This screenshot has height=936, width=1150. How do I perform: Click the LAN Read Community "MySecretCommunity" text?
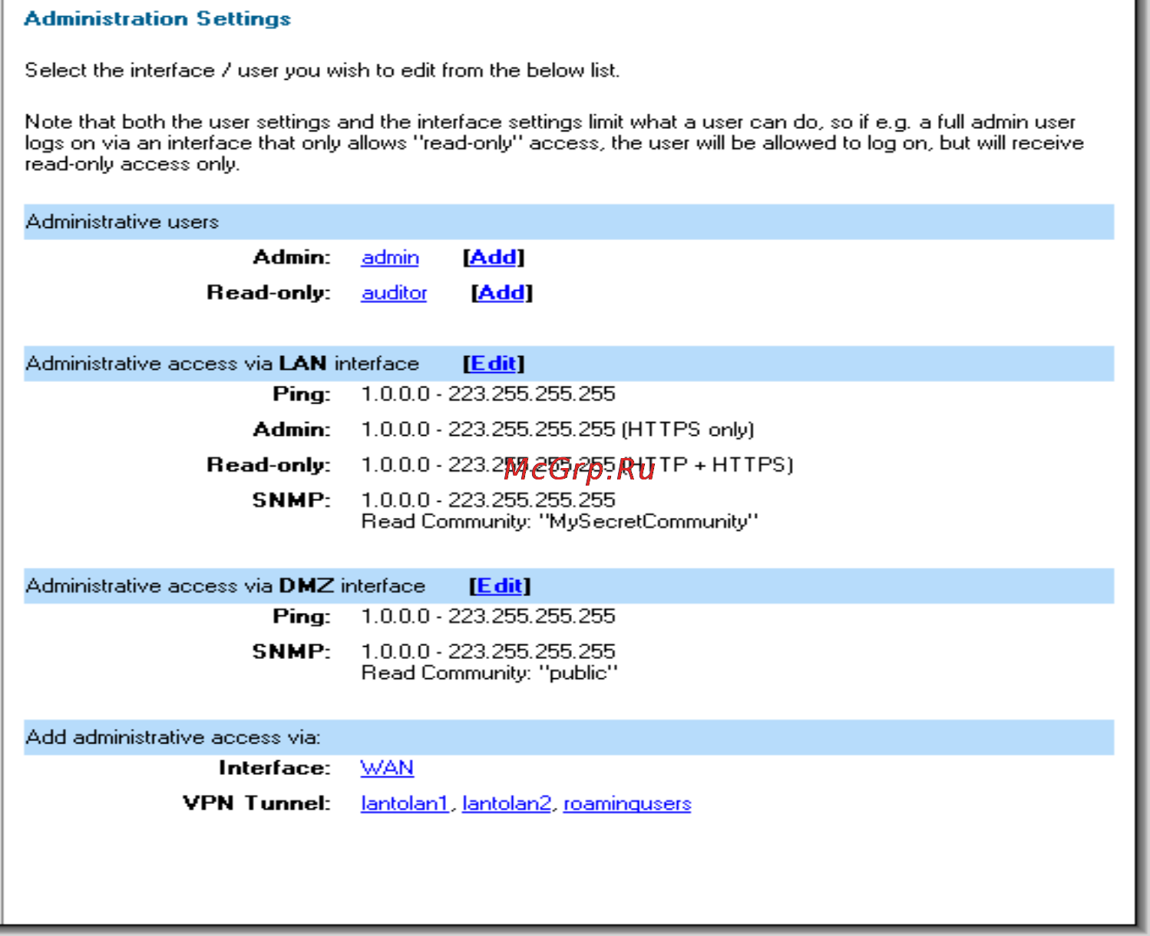coord(560,522)
